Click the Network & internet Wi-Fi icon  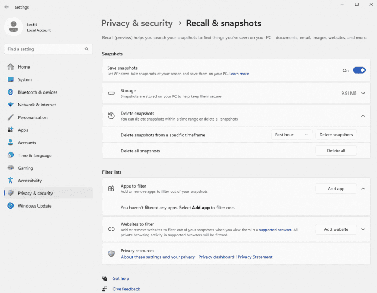point(10,105)
